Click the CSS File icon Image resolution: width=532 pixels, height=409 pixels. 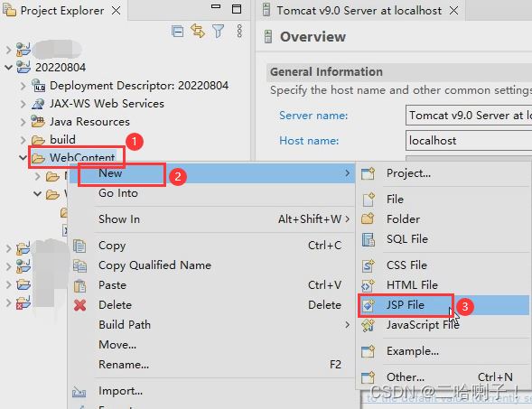[x=369, y=265]
